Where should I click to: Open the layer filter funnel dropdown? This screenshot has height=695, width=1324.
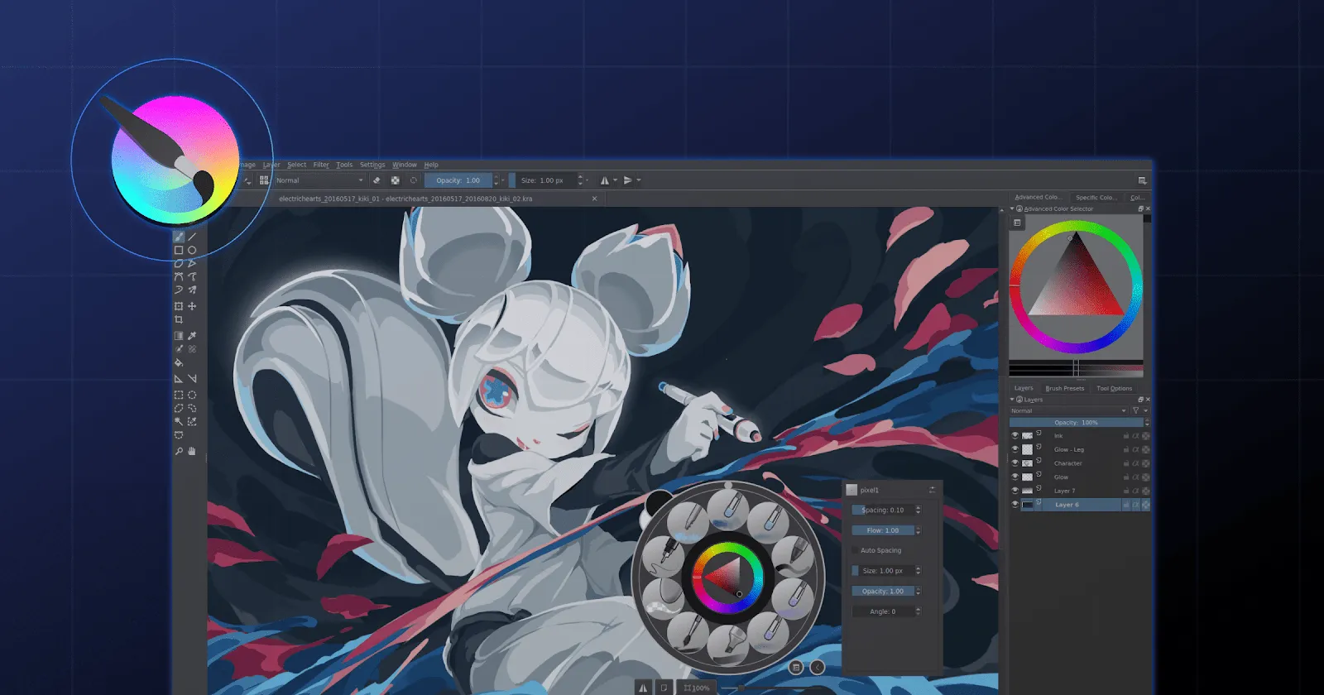tap(1139, 410)
